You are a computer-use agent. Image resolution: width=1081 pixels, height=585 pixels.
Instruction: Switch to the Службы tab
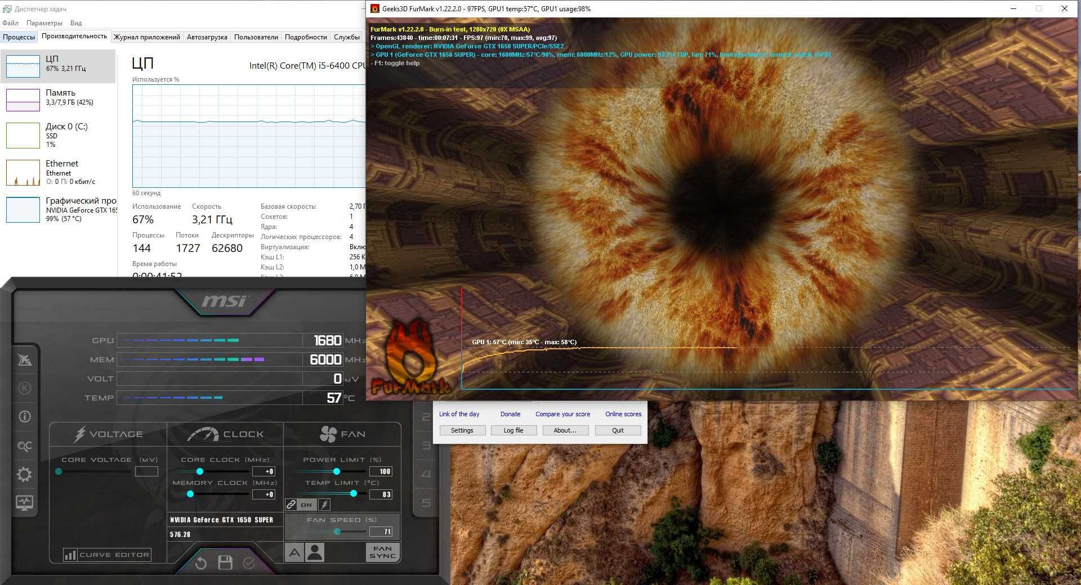tap(347, 37)
